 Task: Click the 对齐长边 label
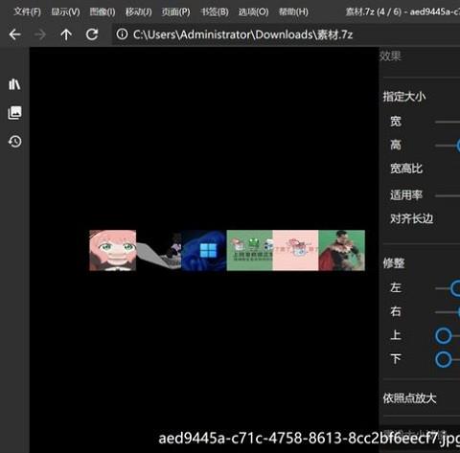[411, 218]
